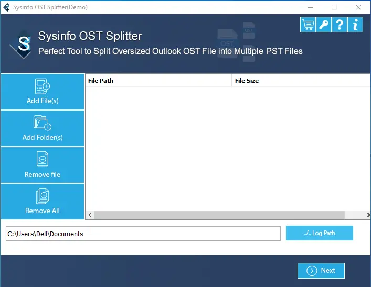Click the key activation icon
The width and height of the screenshot is (371, 287).
pos(324,25)
